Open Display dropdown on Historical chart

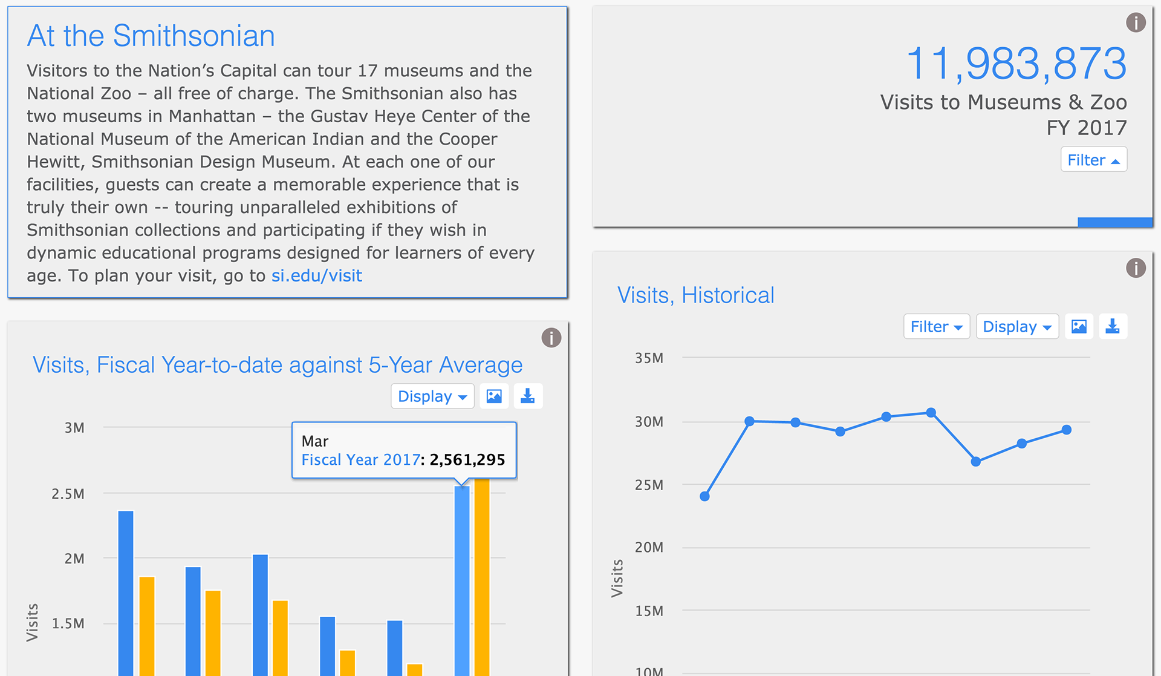[x=1017, y=327]
